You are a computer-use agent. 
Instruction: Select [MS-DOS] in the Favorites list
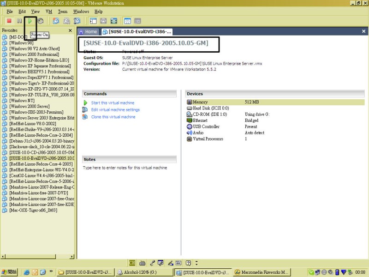click(15, 37)
